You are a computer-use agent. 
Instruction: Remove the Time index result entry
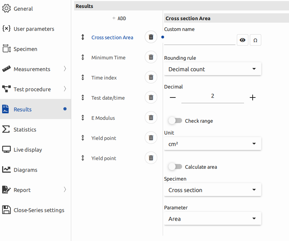click(x=151, y=77)
